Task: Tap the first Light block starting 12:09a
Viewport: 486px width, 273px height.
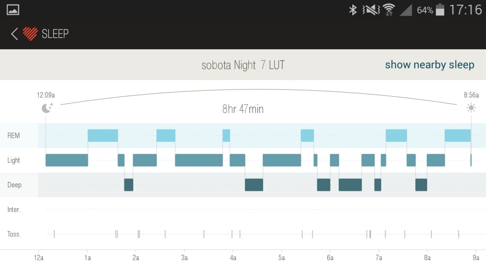Action: [x=67, y=160]
